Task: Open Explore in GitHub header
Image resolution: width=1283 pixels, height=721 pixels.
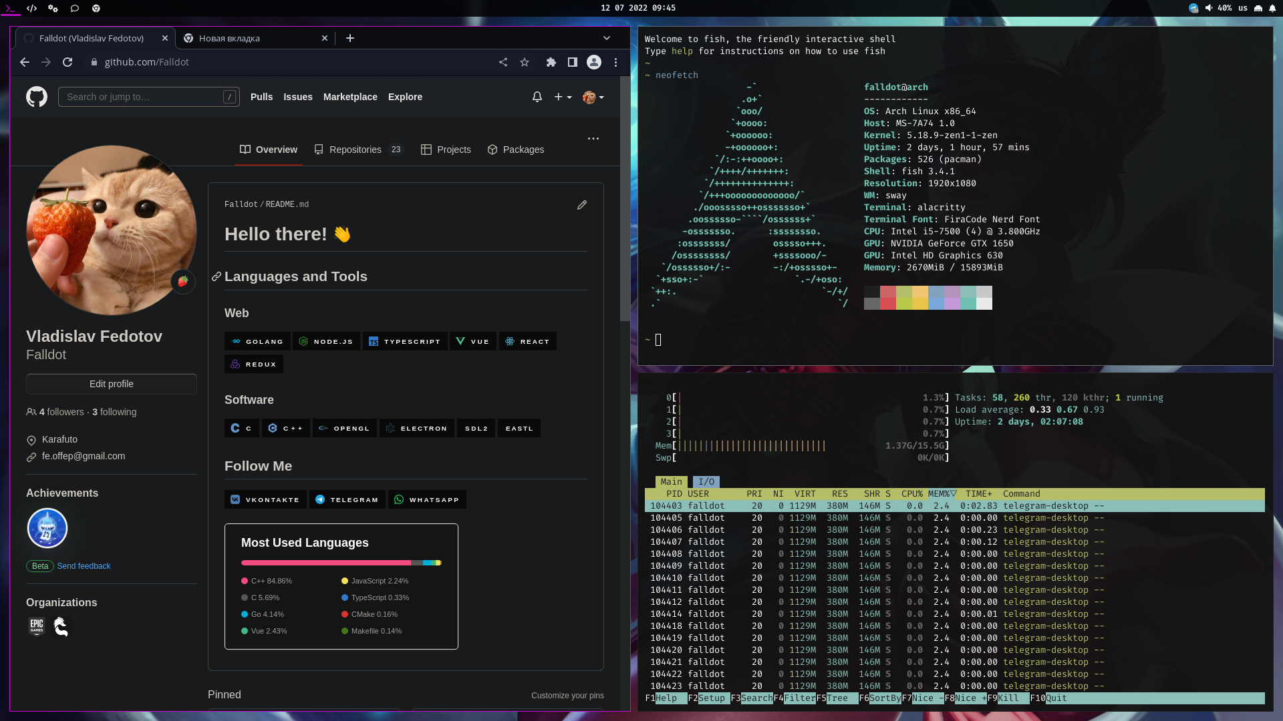Action: pos(405,97)
